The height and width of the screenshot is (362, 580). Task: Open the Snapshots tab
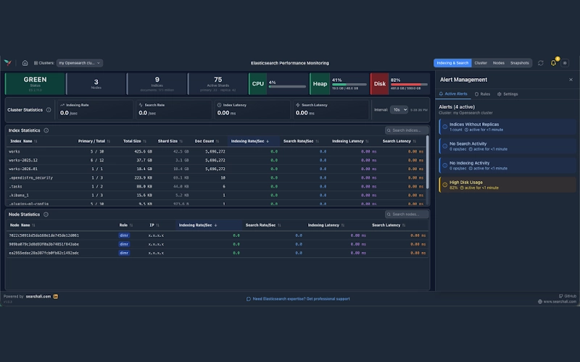point(519,63)
